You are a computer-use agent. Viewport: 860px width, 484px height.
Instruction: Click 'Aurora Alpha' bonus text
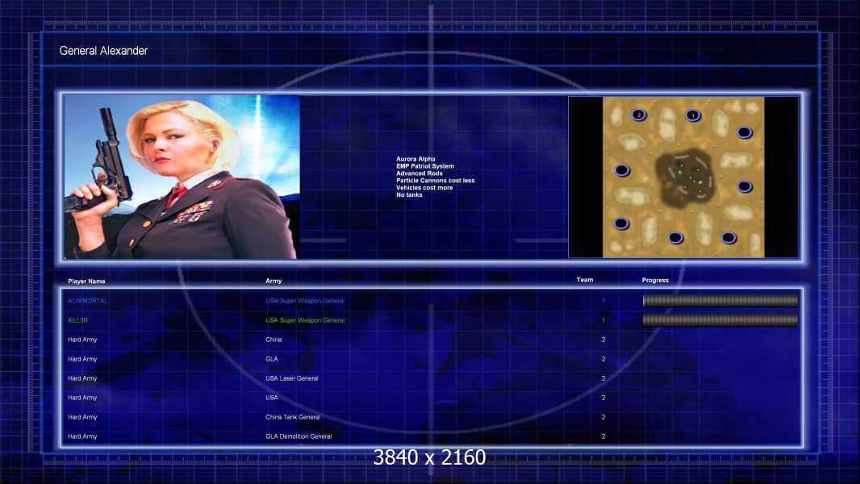point(415,159)
